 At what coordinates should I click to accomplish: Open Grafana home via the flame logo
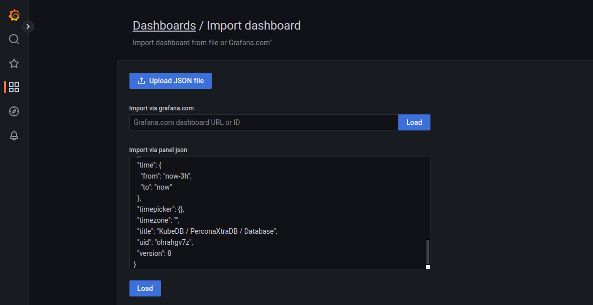(14, 15)
